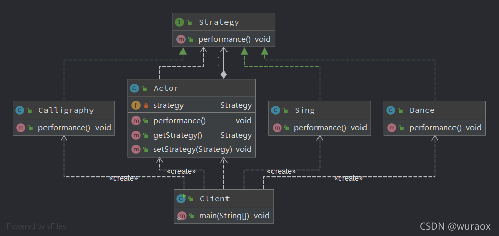Click the method icon for setStrategy(Strategy)
This screenshot has height=236, width=499.
coord(136,149)
